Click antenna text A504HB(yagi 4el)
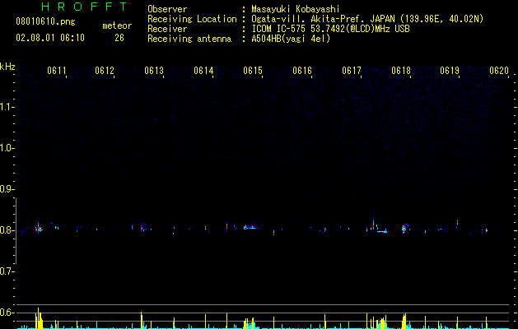Screen dimensions: 518x329 pos(291,39)
